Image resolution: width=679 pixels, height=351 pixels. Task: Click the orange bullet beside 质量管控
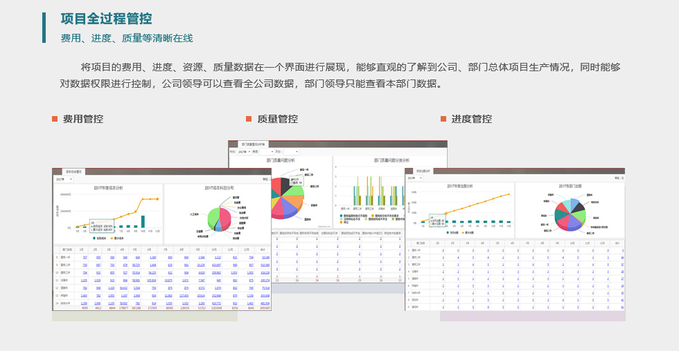click(x=249, y=119)
